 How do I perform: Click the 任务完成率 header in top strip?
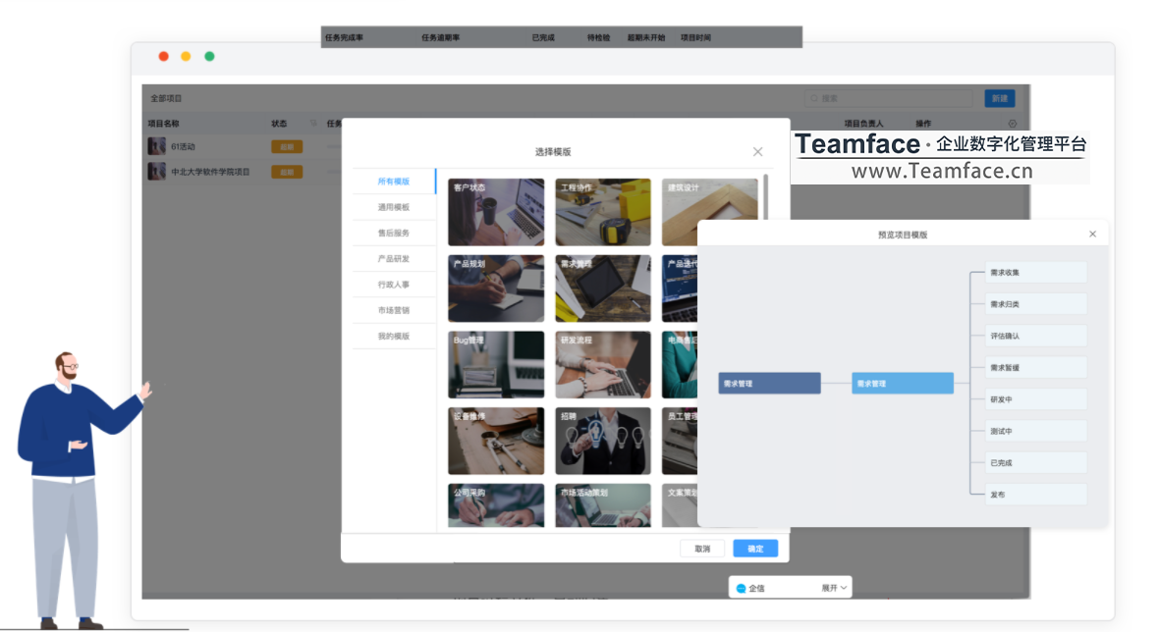(x=345, y=37)
